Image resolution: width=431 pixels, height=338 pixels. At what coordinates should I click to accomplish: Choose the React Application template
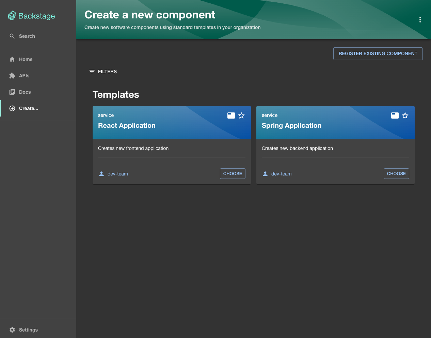click(233, 173)
